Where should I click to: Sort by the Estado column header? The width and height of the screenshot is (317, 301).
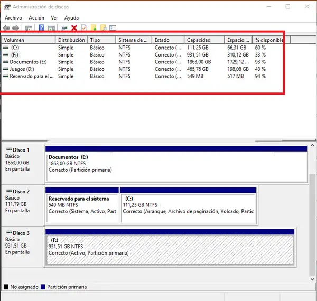(x=168, y=40)
